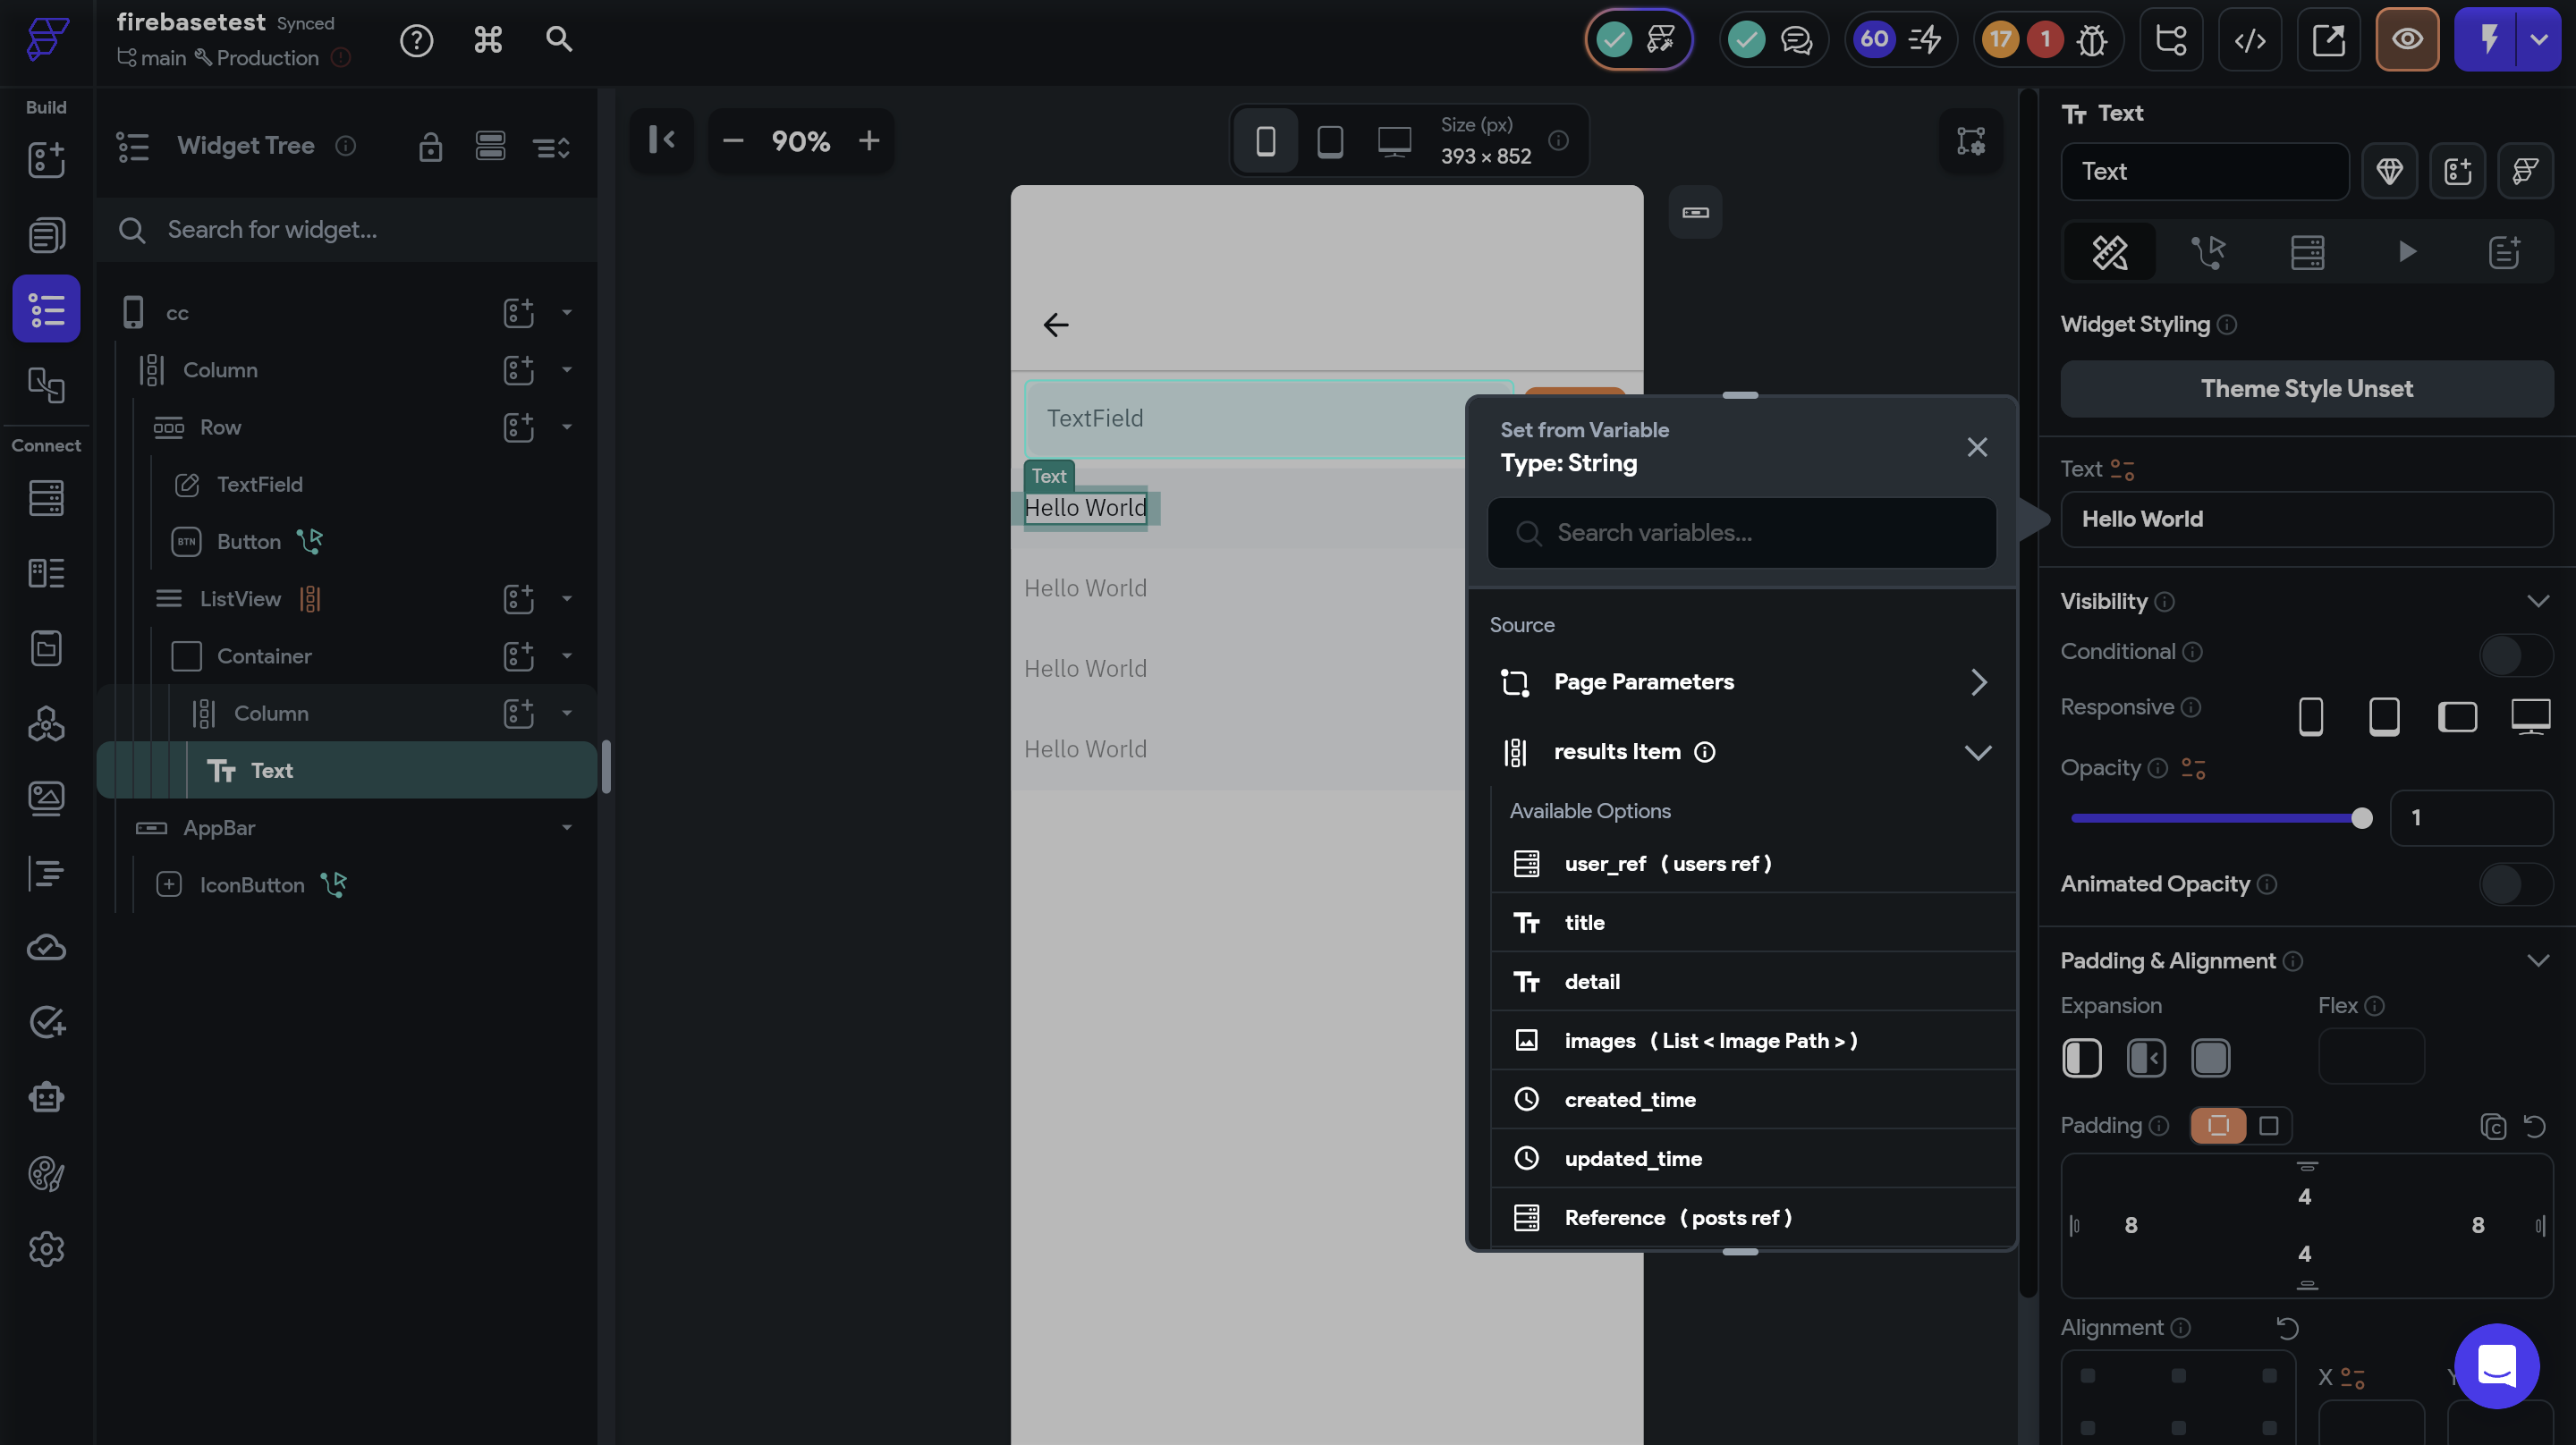Click the search magnifier in top bar

click(558, 40)
